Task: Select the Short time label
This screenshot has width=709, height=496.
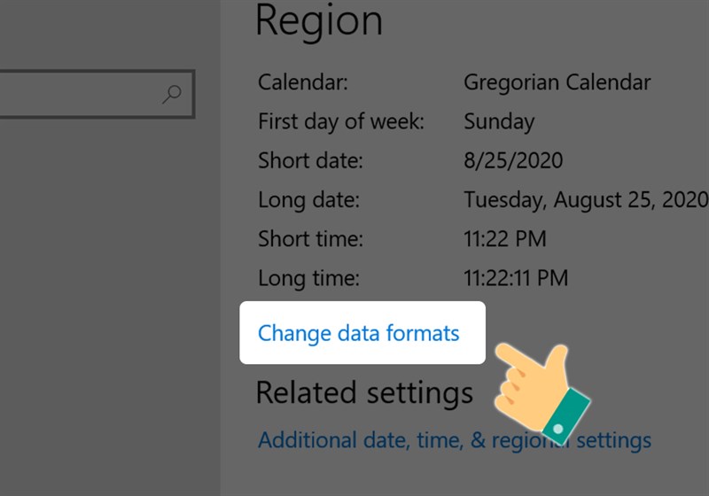Action: coord(311,239)
